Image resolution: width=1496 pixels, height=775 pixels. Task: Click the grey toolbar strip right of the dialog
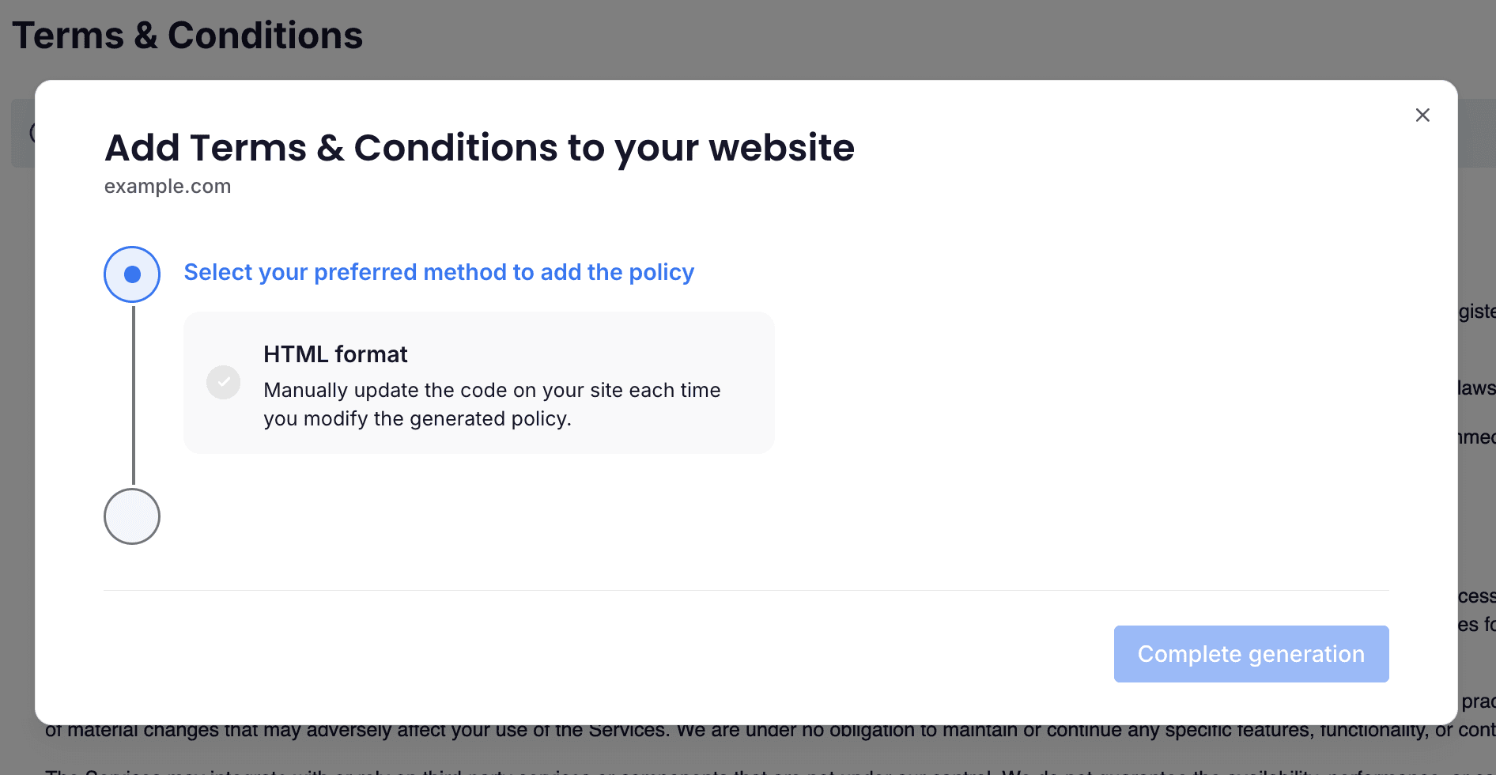pyautogui.click(x=1477, y=133)
